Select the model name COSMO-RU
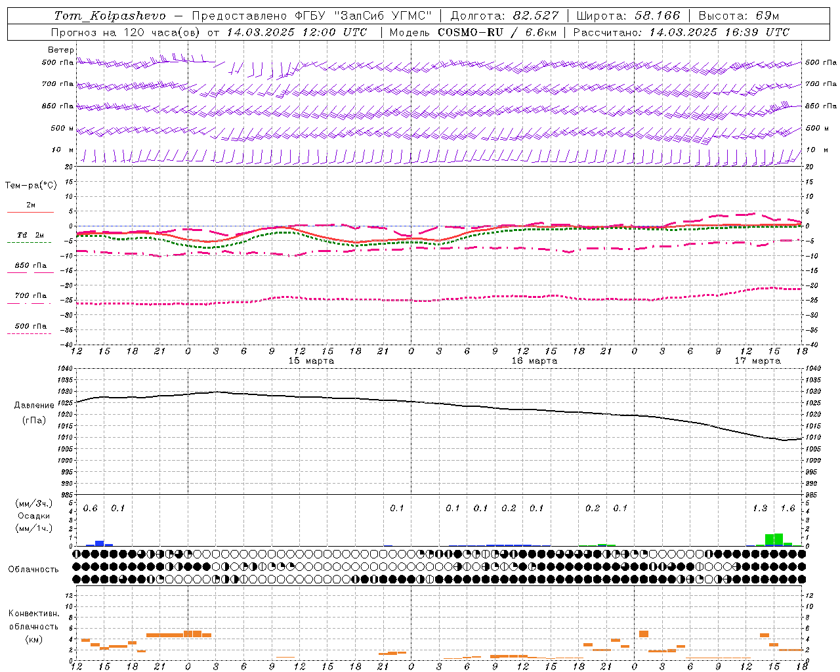The width and height of the screenshot is (840, 672). point(471,32)
